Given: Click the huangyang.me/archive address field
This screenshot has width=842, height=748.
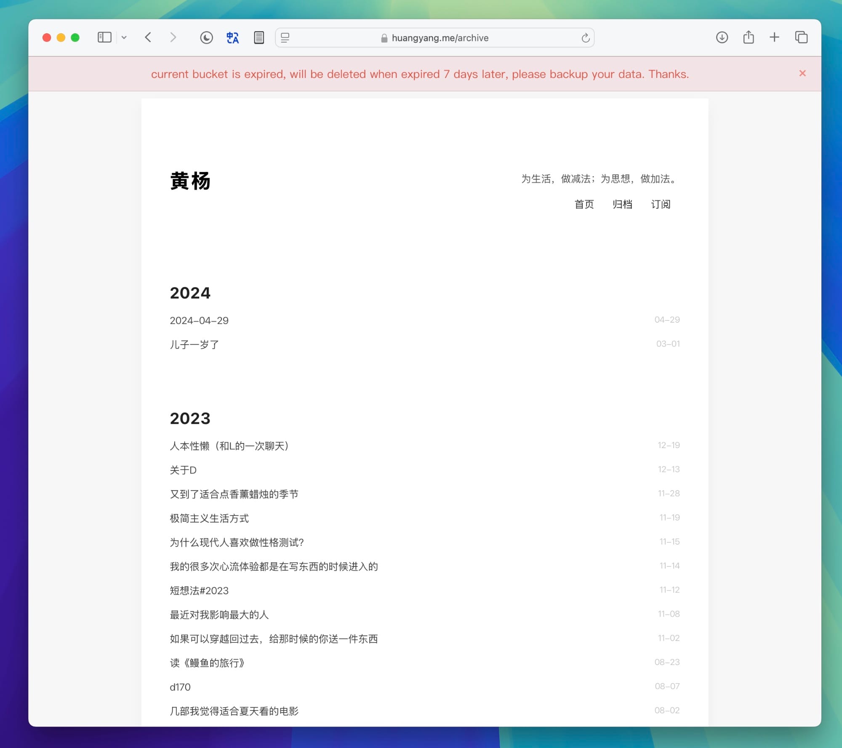Looking at the screenshot, I should click(x=440, y=38).
